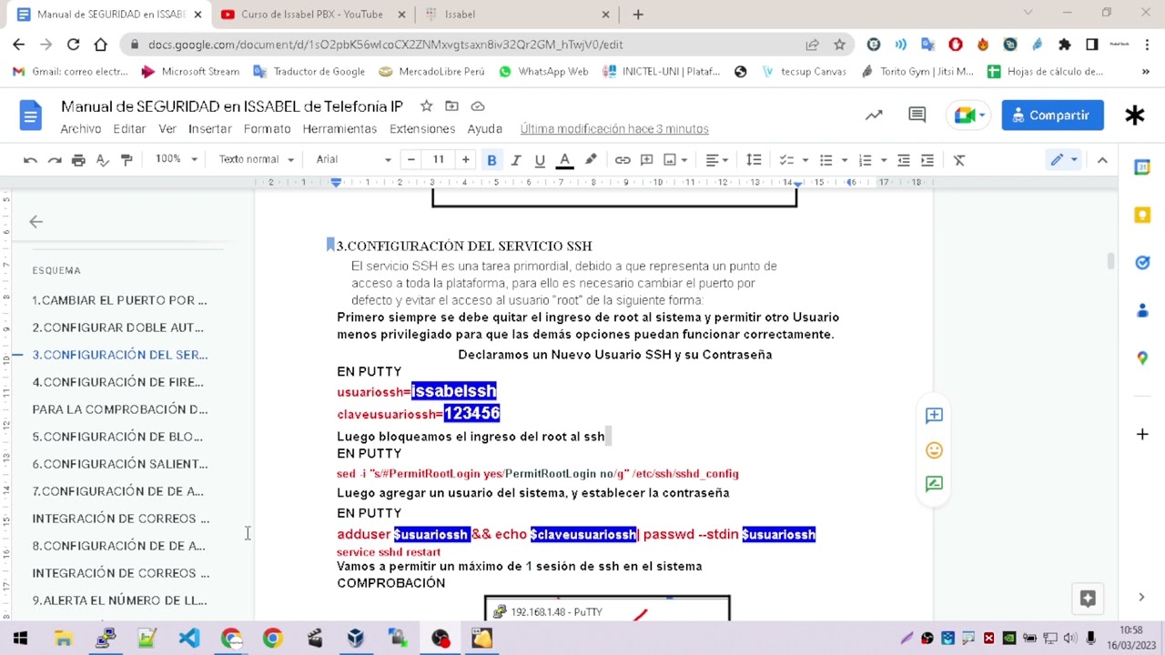Toggle Underline formatting

(540, 160)
